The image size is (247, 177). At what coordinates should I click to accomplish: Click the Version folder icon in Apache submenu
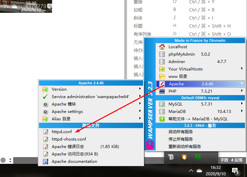click(x=45, y=89)
